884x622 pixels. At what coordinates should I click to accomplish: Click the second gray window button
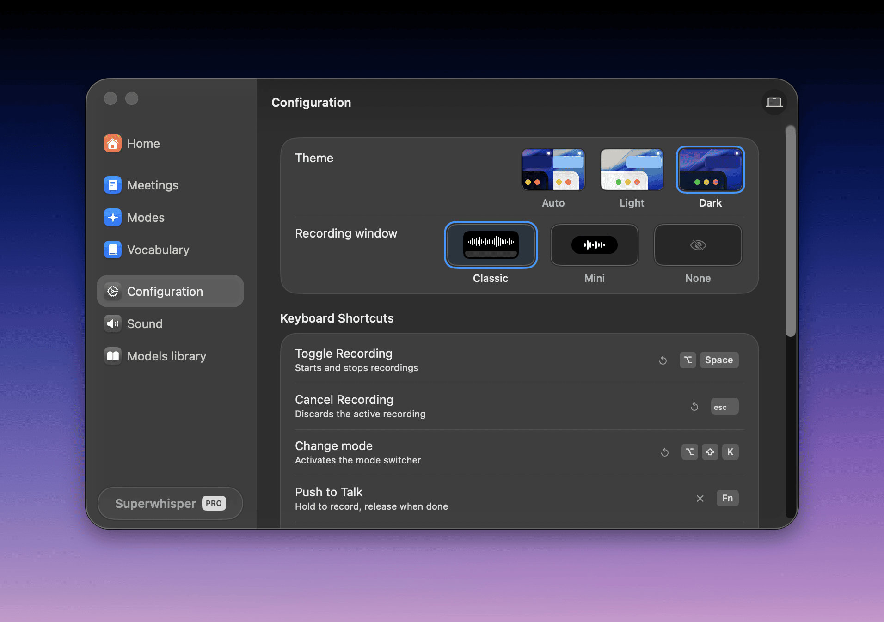132,98
